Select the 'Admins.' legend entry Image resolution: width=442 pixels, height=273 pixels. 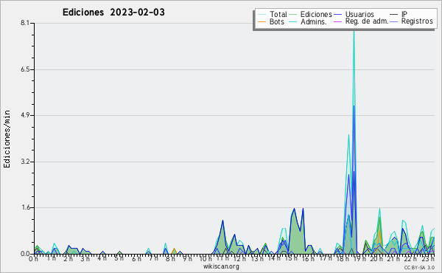[314, 21]
